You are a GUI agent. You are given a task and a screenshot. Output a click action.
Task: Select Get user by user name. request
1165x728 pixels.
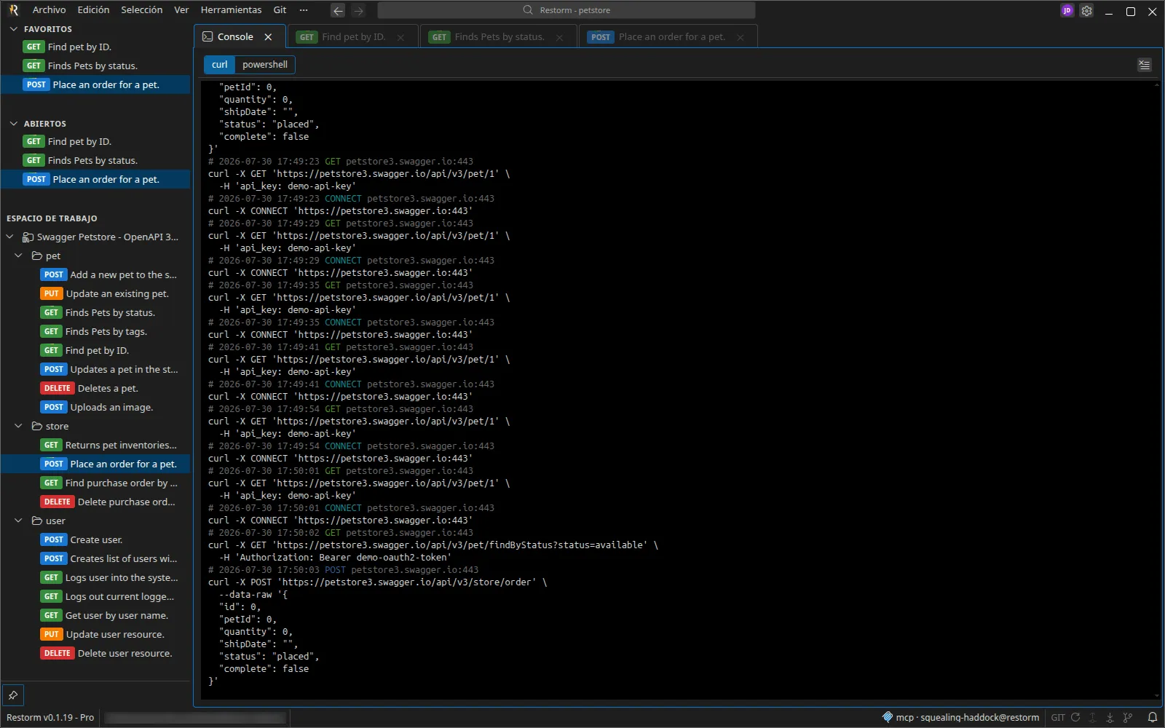pyautogui.click(x=95, y=616)
